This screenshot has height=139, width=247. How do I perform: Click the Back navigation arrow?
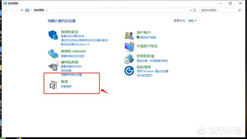point(6,10)
